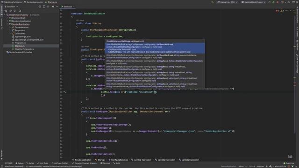Image resolution: width=299 pixels, height=168 pixels.
Task: Expand the CommonWork project node
Action: click(7, 18)
